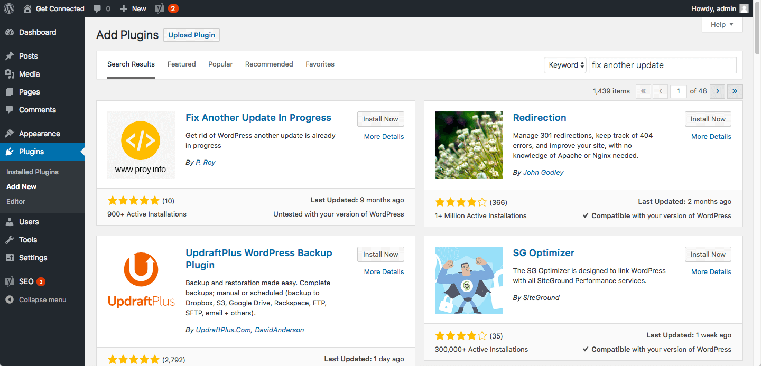761x366 pixels.
Task: Click the current page number field
Action: coord(679,91)
